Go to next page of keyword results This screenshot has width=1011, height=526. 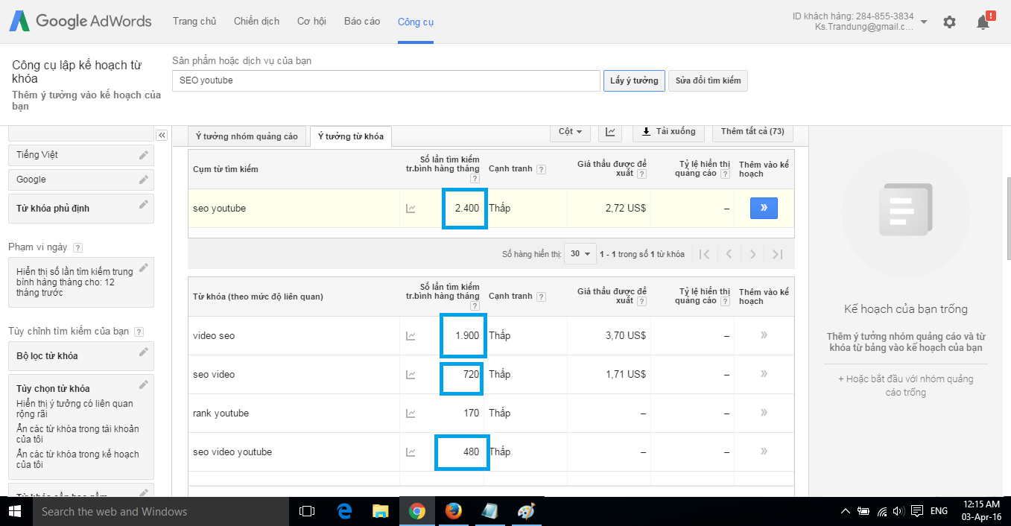pos(752,254)
